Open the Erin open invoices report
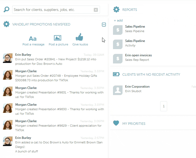 [x=138, y=55]
